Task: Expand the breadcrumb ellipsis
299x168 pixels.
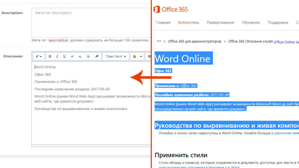Action: click(x=159, y=41)
